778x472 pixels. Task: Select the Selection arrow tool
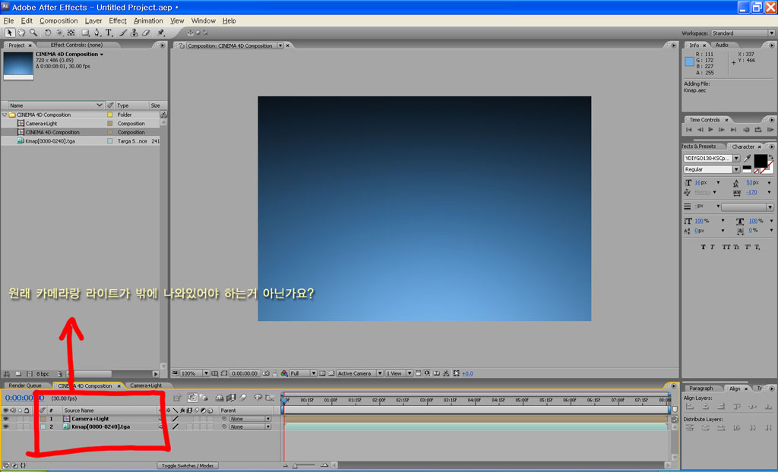(x=9, y=33)
